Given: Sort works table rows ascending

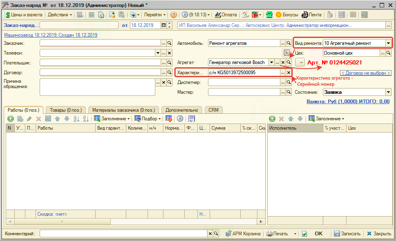Looking at the screenshot, I should 76,119.
